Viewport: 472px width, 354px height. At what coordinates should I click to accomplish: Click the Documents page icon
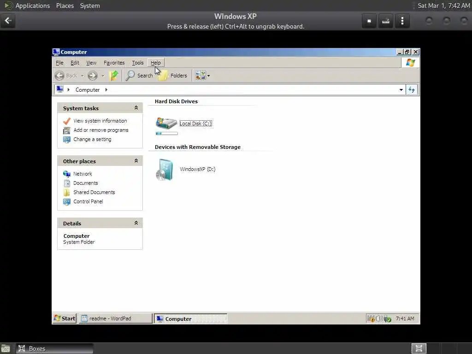(x=66, y=183)
